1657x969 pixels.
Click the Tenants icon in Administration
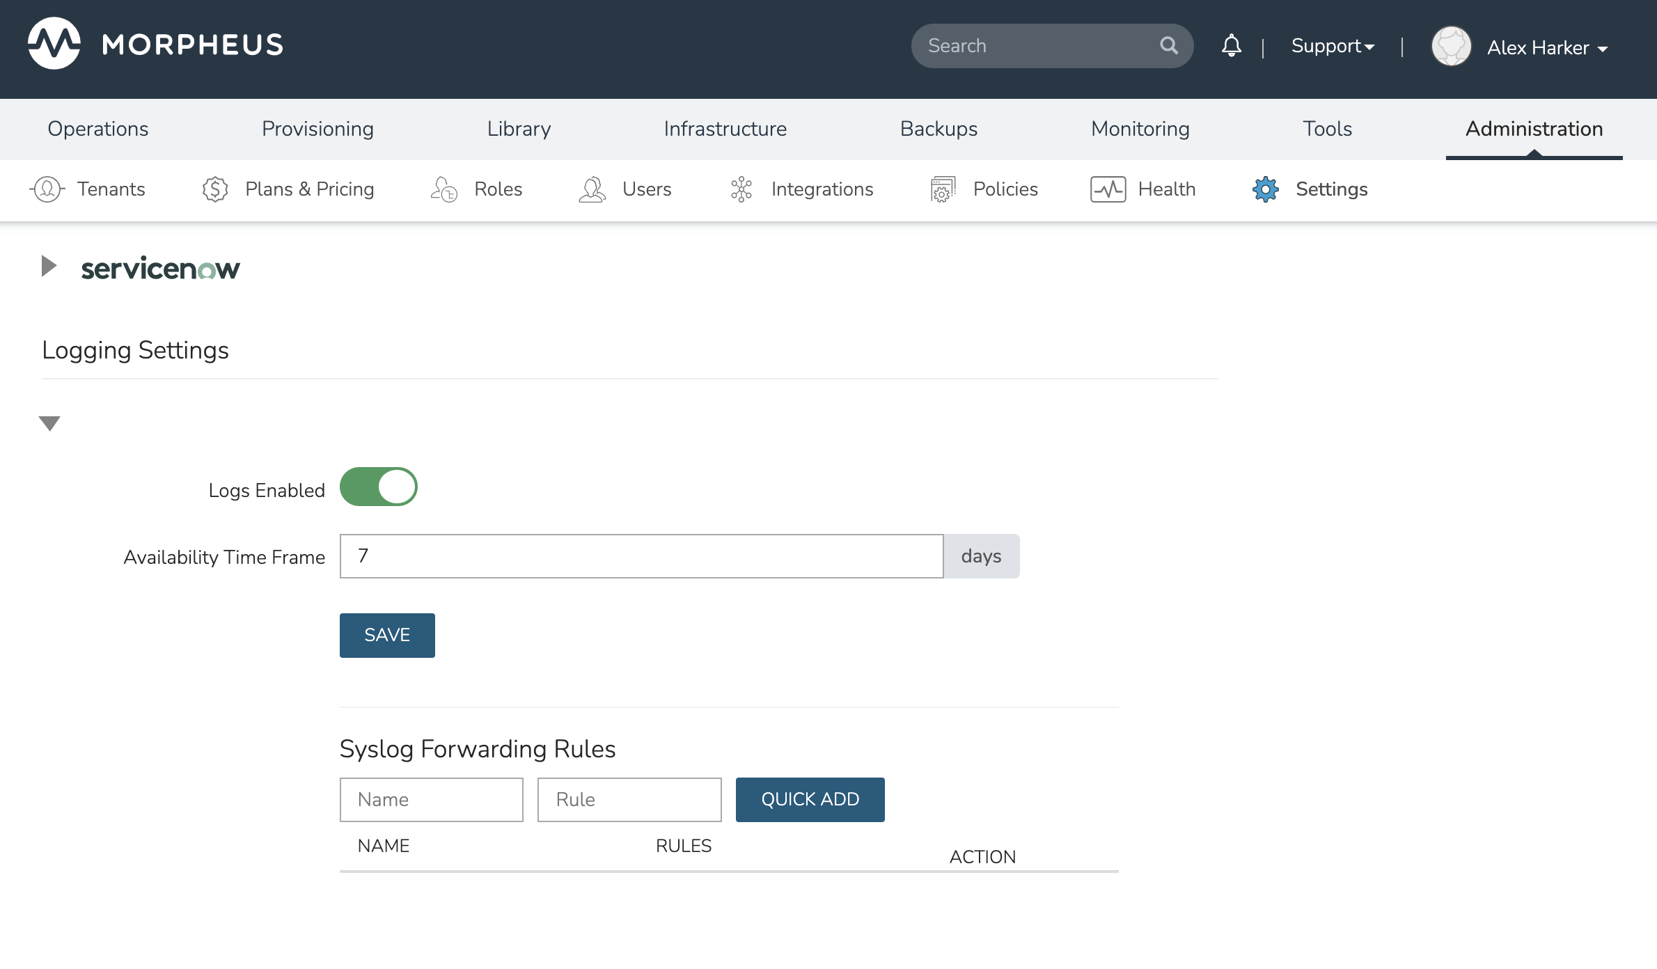pyautogui.click(x=47, y=188)
